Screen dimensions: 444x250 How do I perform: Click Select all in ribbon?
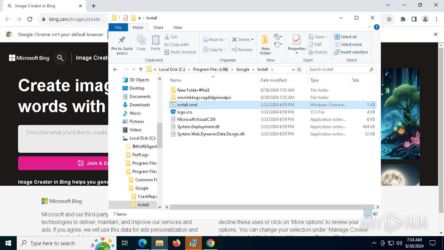point(345,37)
